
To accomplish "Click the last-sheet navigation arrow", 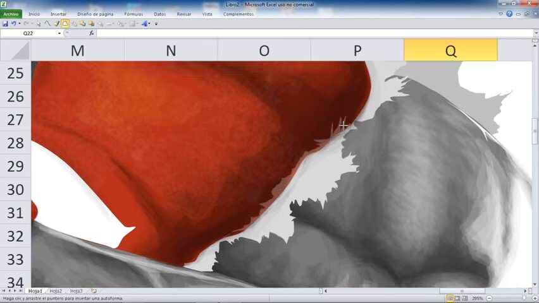I will pos(21,290).
